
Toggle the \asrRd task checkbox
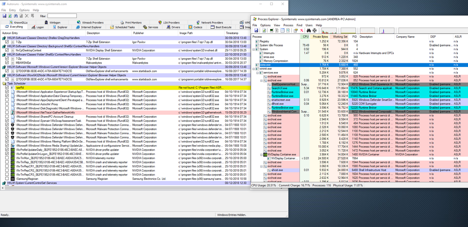[x=7, y=87]
